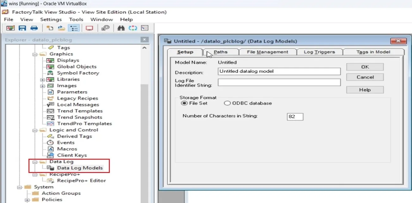Click the display graphics toolbar icon
The image size is (412, 203).
click(10, 28)
